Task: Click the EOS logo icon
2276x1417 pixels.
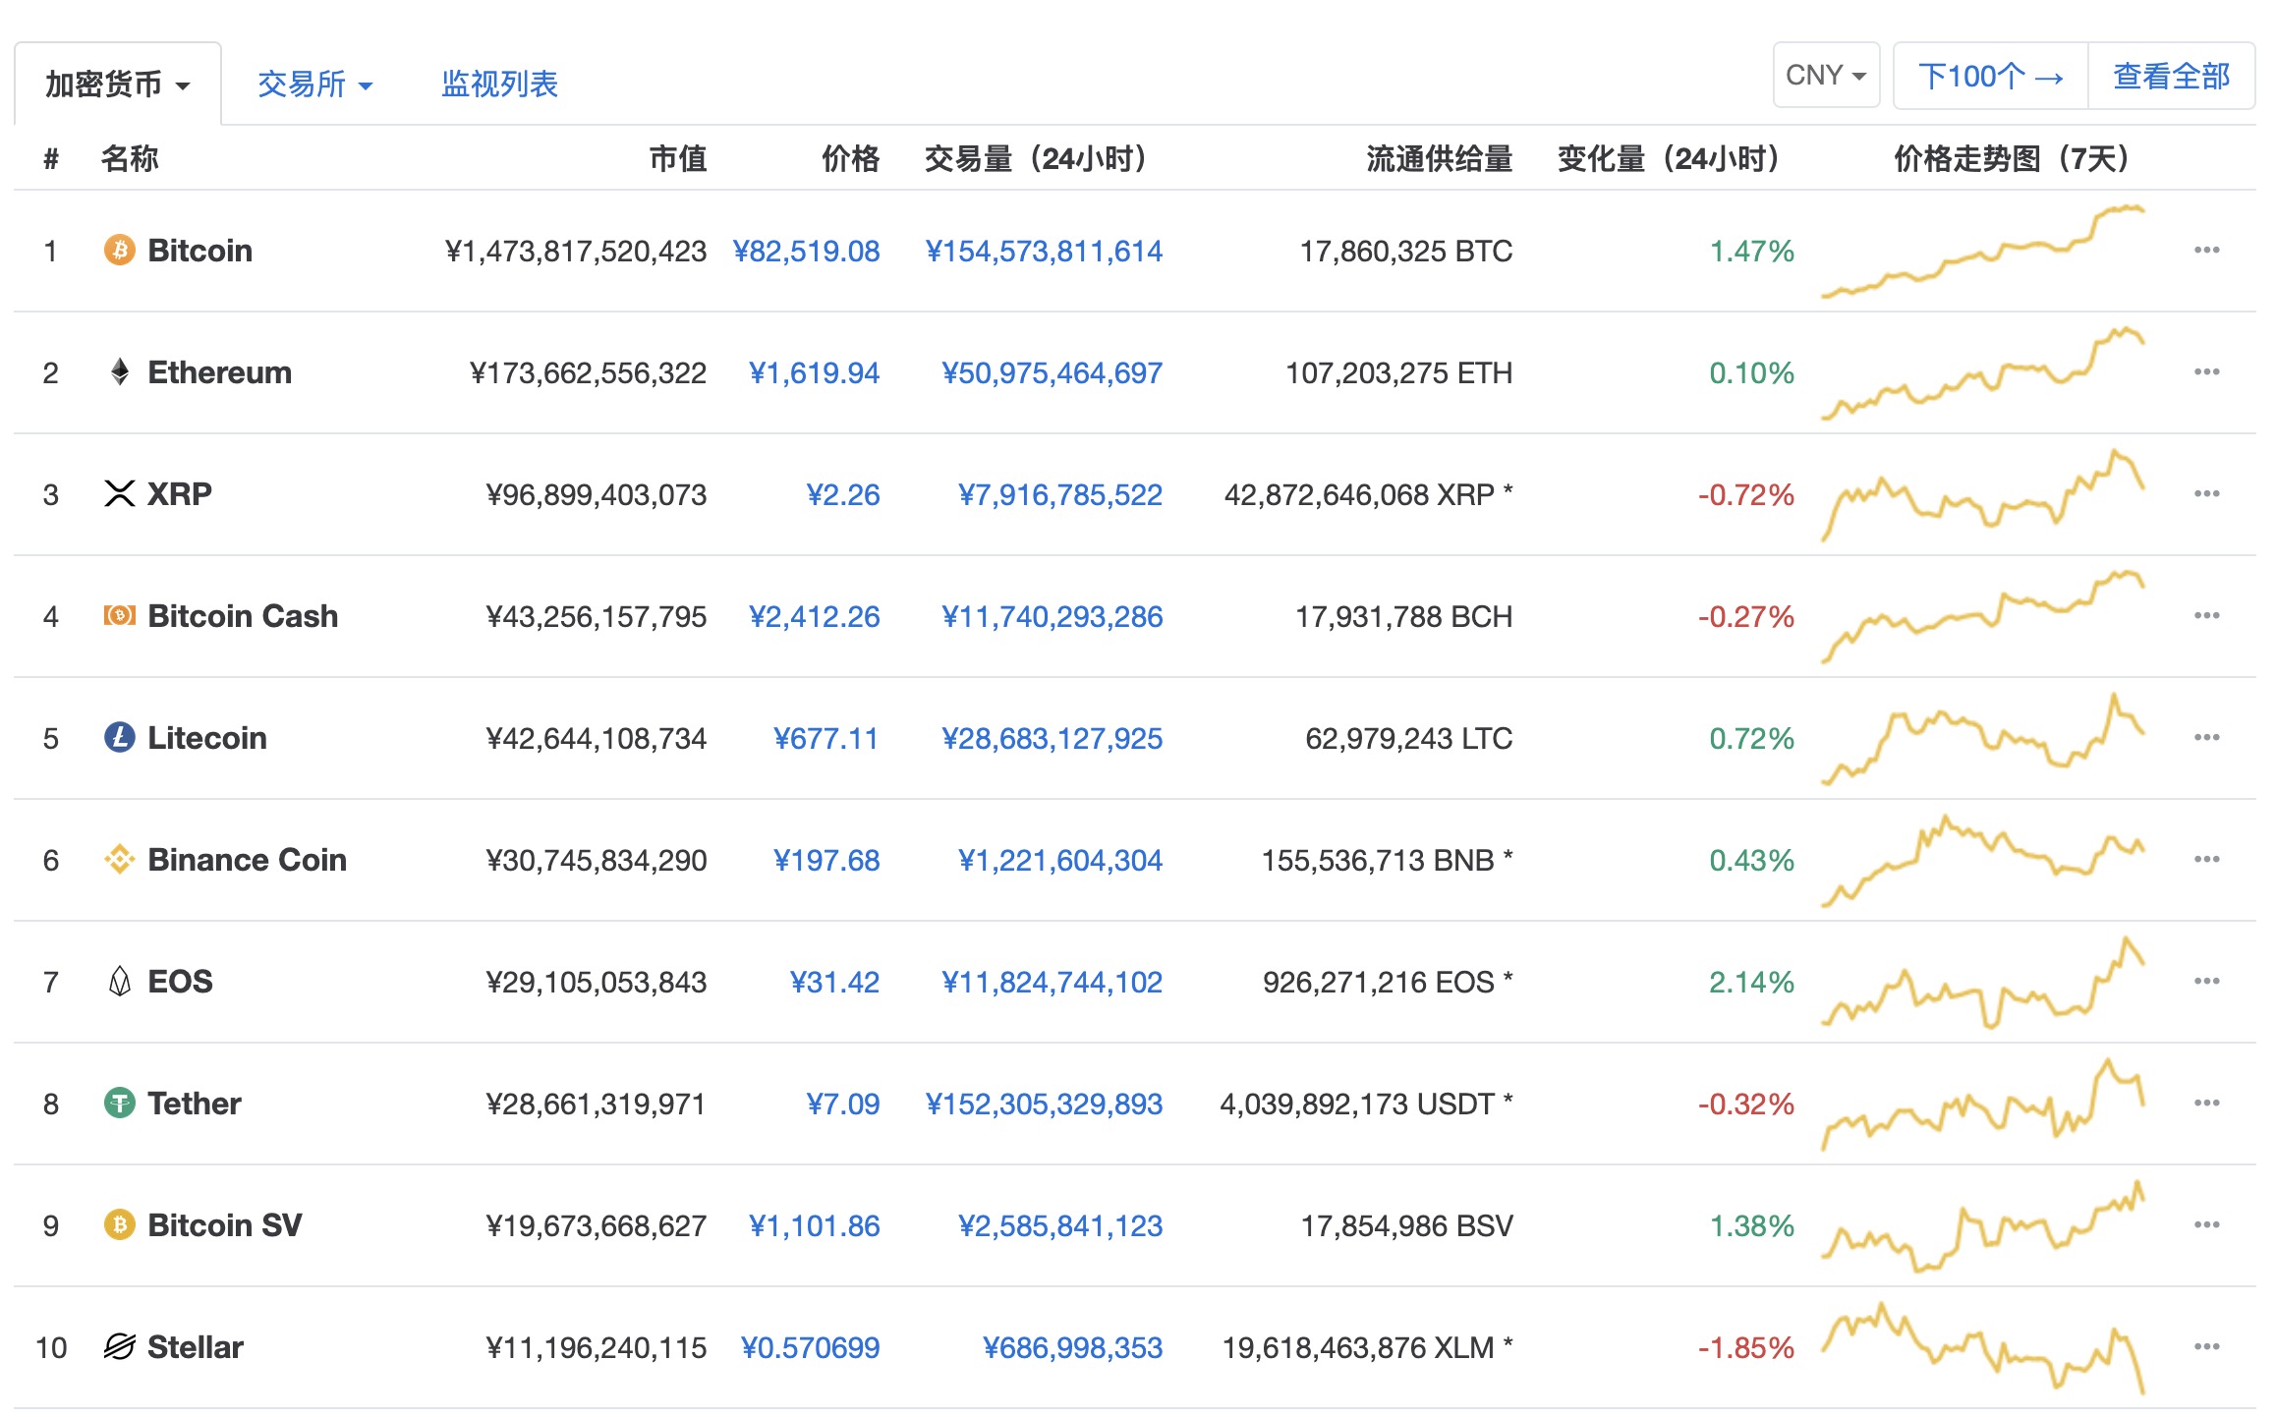Action: (119, 981)
